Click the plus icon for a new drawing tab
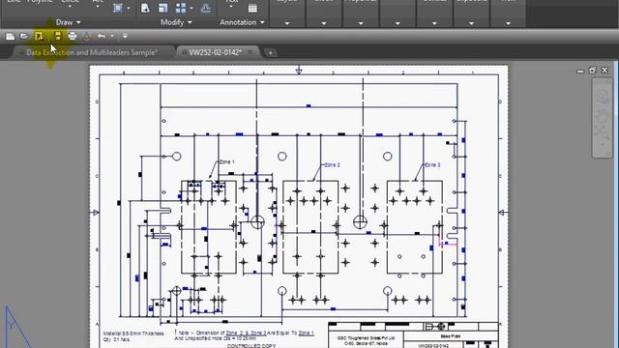 tap(271, 52)
